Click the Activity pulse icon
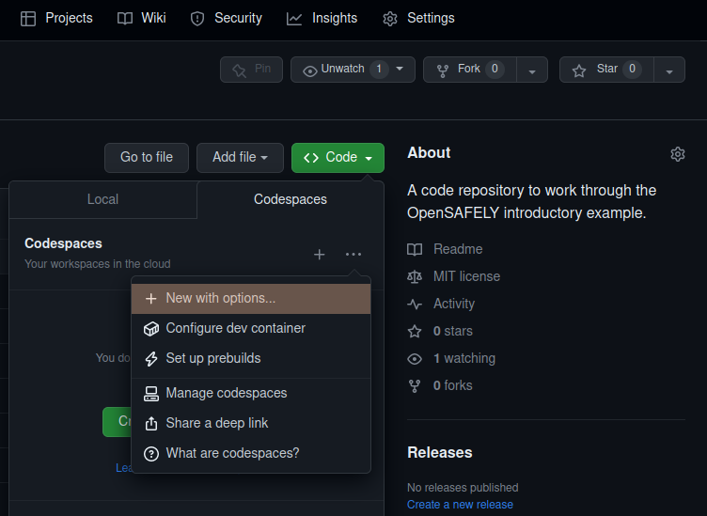This screenshot has width=707, height=516. 415,305
